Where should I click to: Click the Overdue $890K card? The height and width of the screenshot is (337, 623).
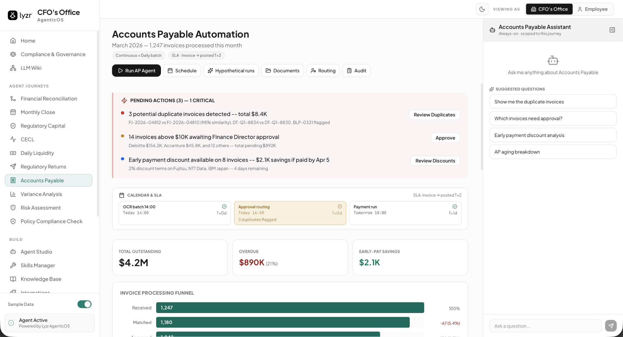click(290, 257)
